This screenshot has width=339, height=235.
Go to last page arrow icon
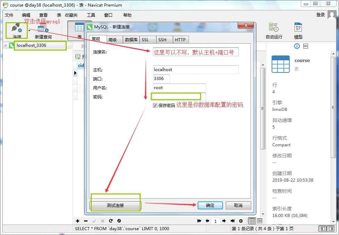coord(232,221)
